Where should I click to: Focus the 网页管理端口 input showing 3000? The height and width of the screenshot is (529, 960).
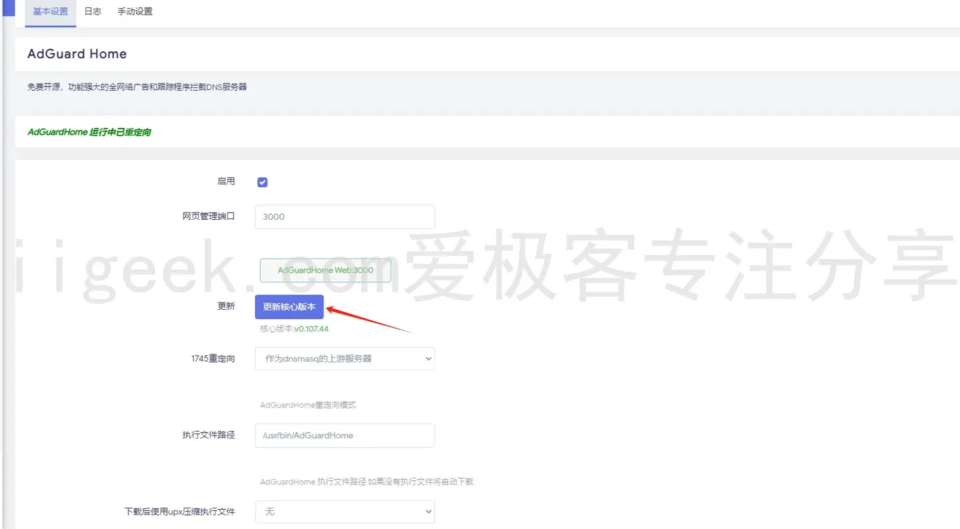(x=344, y=217)
